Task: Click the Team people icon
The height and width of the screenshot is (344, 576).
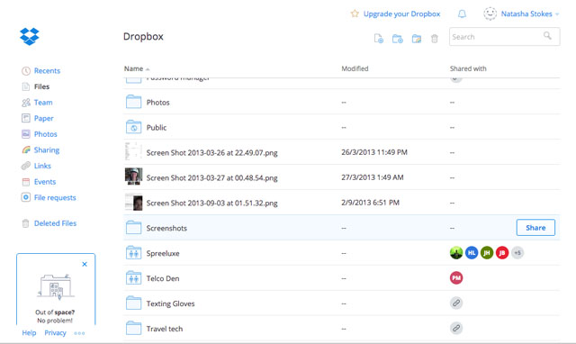Action: [26, 103]
